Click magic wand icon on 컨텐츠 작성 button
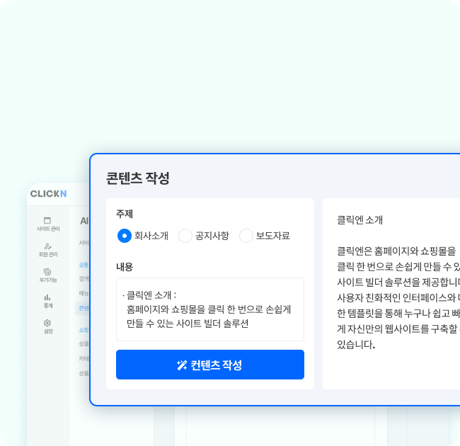460x446 pixels. 182,365
